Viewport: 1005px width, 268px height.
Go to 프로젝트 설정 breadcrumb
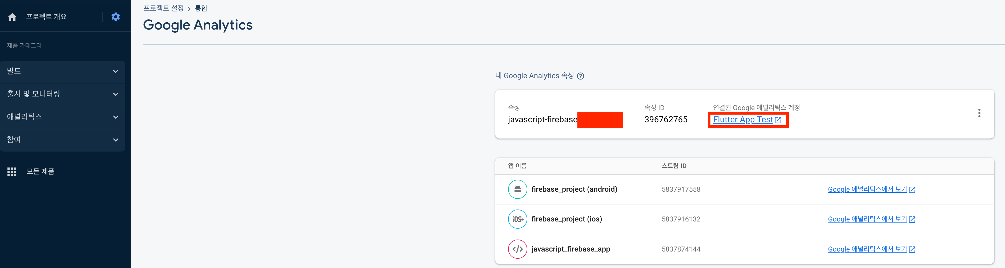[163, 8]
